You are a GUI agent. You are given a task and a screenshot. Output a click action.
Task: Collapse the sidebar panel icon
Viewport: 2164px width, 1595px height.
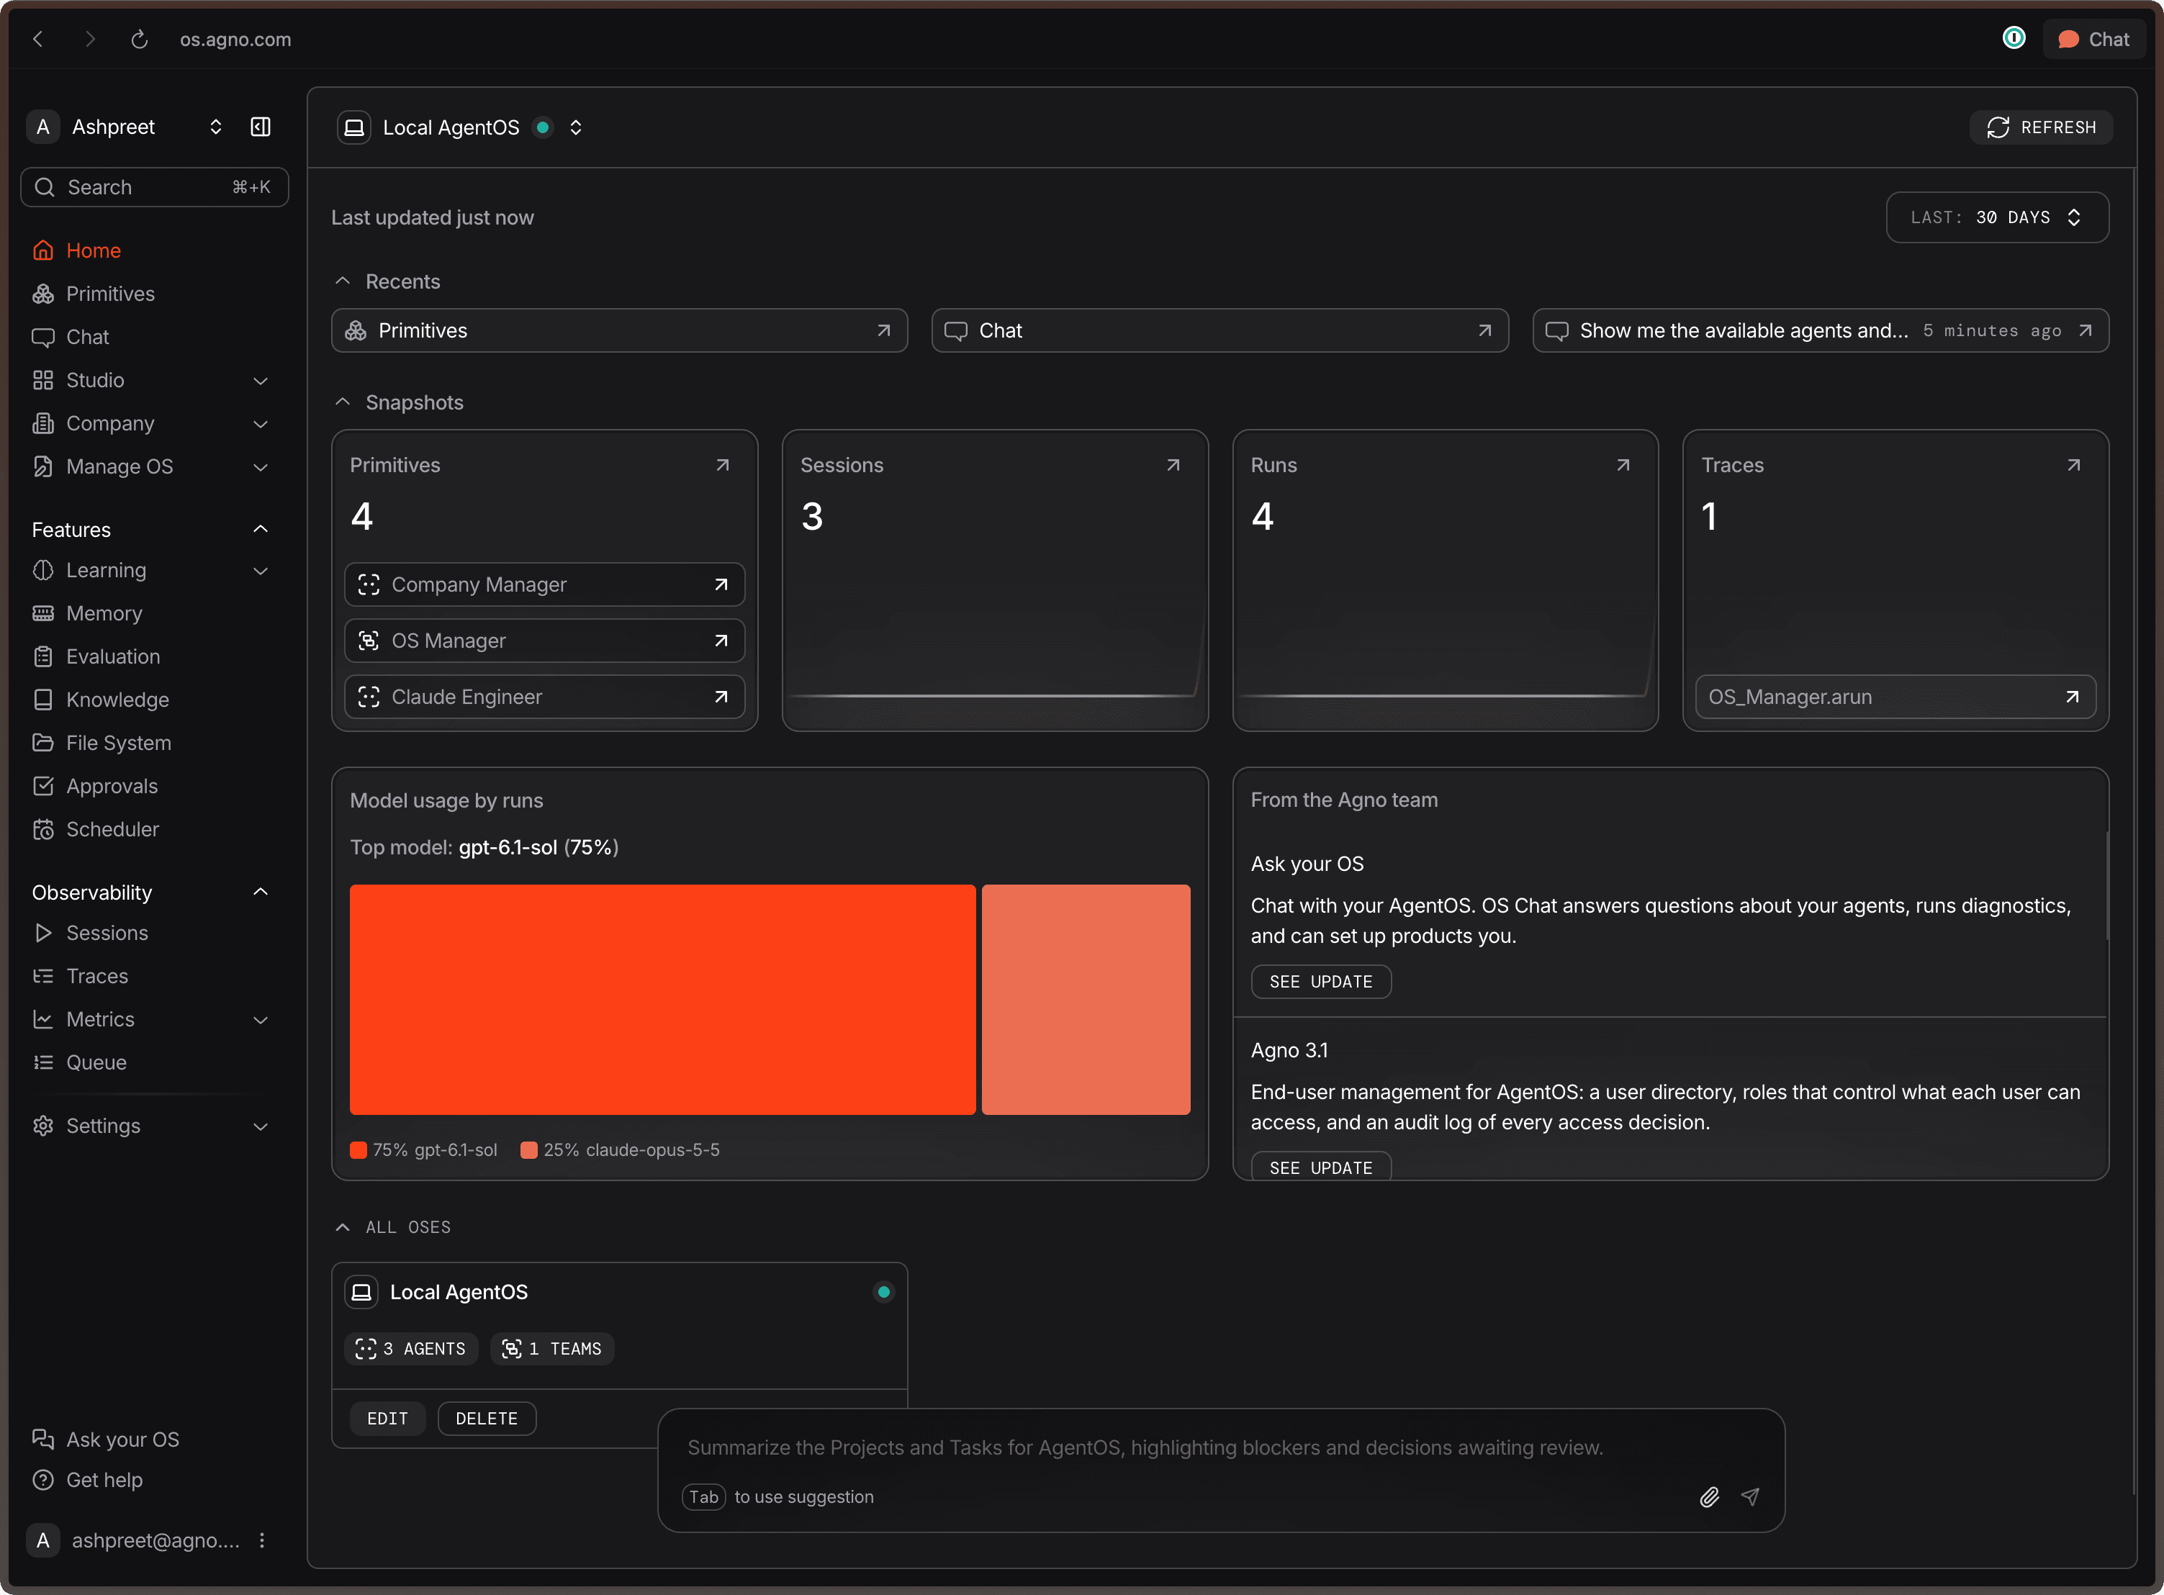[x=261, y=127]
